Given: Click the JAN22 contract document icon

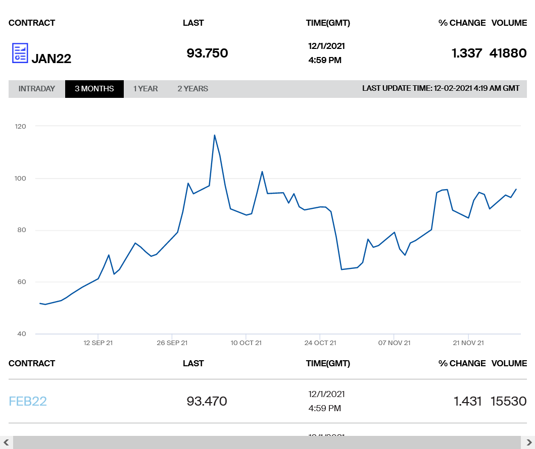Looking at the screenshot, I should [20, 53].
